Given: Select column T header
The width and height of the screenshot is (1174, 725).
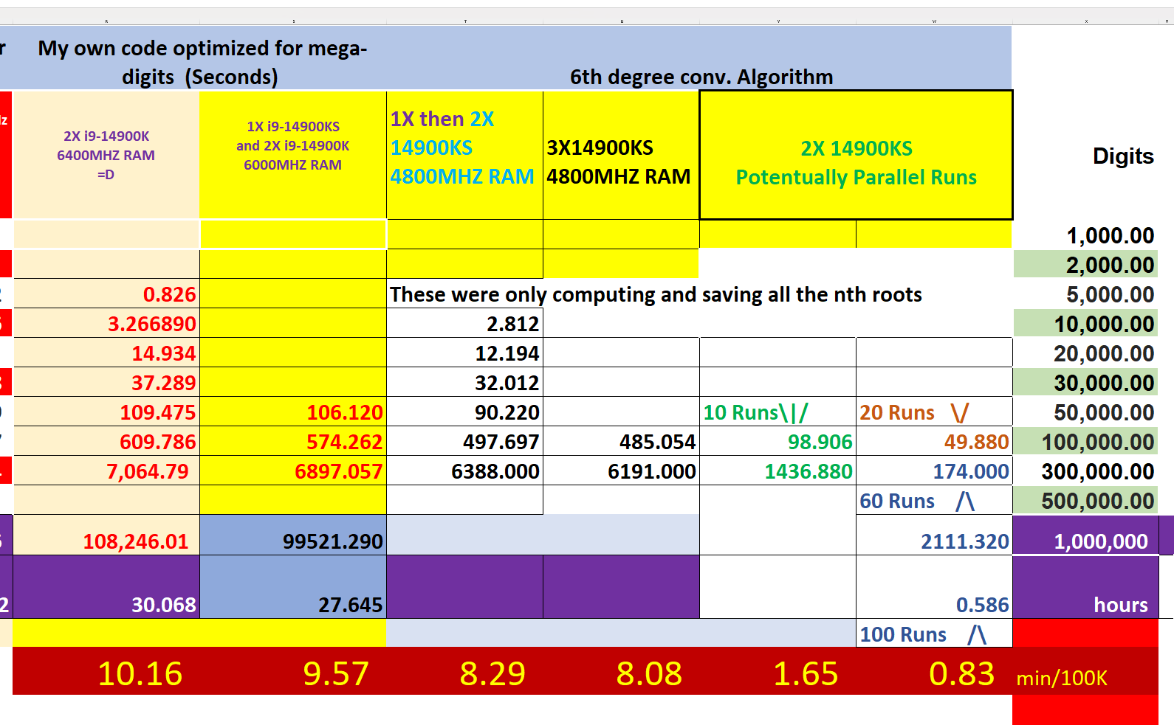Looking at the screenshot, I should (464, 21).
